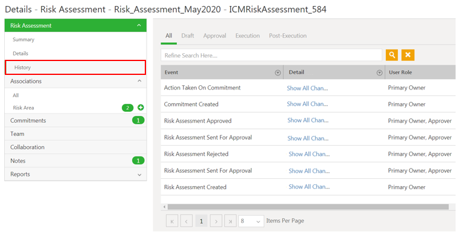This screenshot has width=458, height=232.
Task: Show all changes for Action Taken On Commitment
Action: (x=307, y=88)
